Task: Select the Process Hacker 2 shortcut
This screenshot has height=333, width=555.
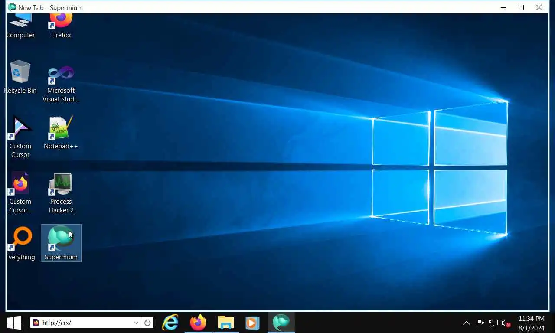Action: coord(61,193)
